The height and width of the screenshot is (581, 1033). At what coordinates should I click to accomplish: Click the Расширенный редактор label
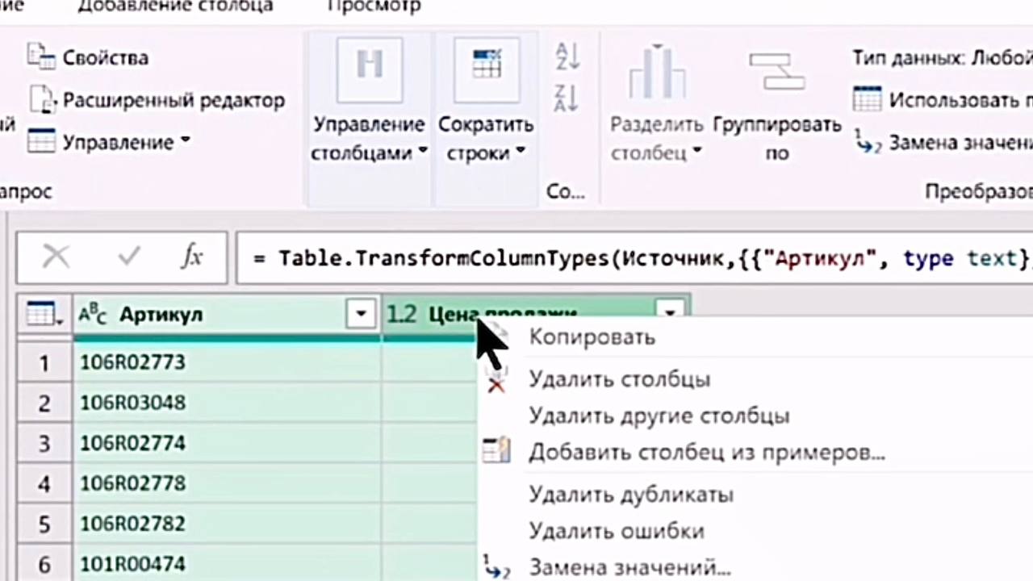[174, 101]
